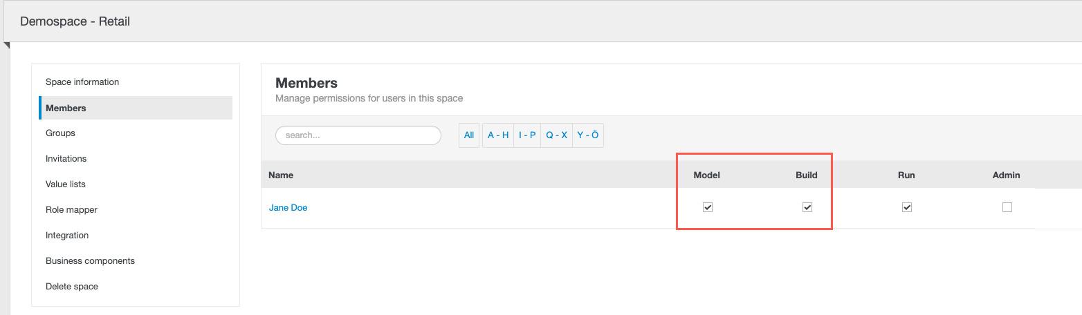
Task: Click the member search field
Action: [x=358, y=135]
